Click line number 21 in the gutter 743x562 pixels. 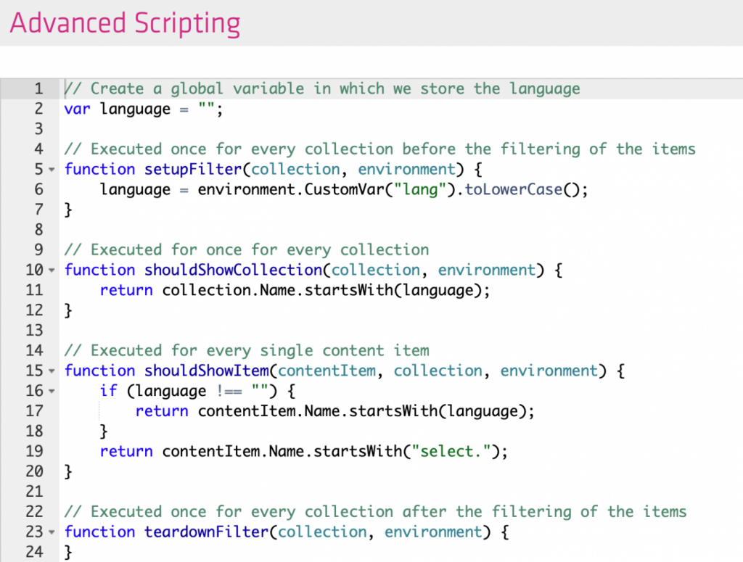pyautogui.click(x=34, y=492)
